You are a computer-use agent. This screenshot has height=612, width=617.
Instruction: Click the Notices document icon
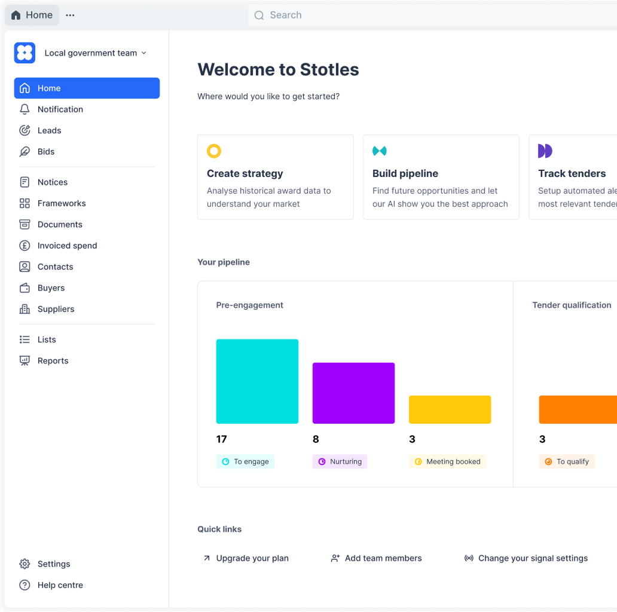pos(25,182)
